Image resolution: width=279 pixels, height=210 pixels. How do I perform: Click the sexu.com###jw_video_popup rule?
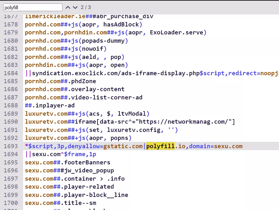pyautogui.click(x=69, y=170)
